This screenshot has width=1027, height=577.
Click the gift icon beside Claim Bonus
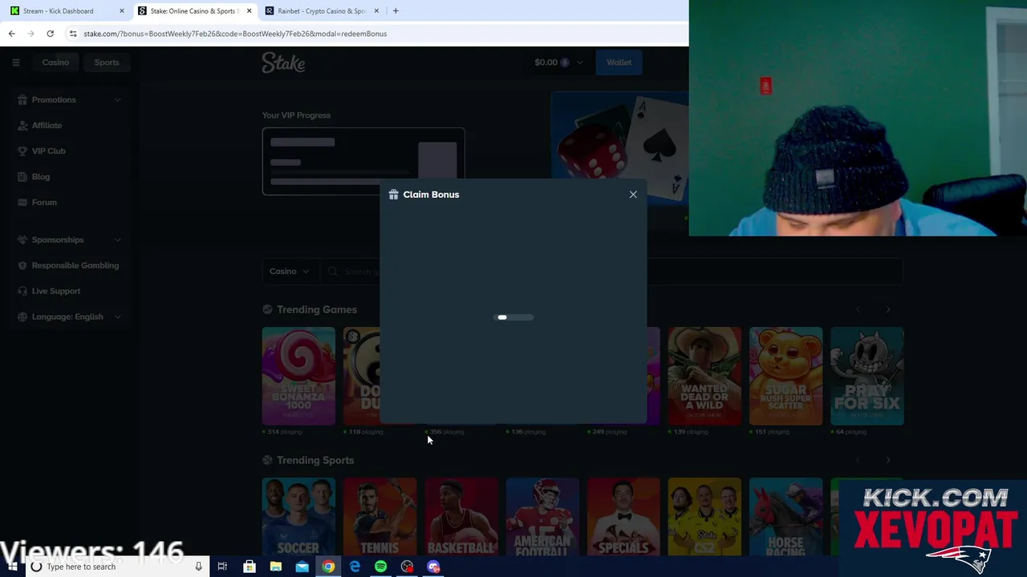click(393, 195)
